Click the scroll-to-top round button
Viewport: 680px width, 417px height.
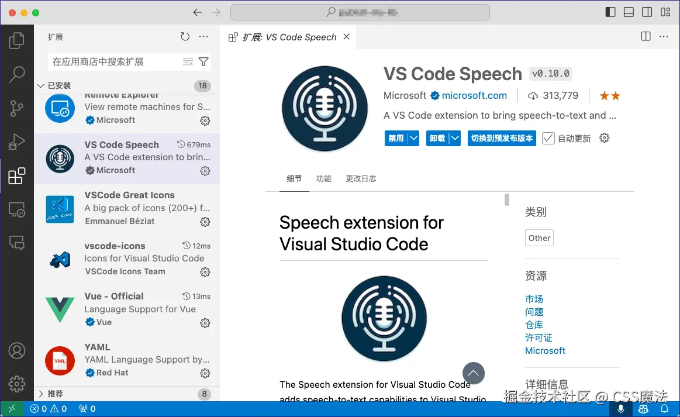coord(473,373)
